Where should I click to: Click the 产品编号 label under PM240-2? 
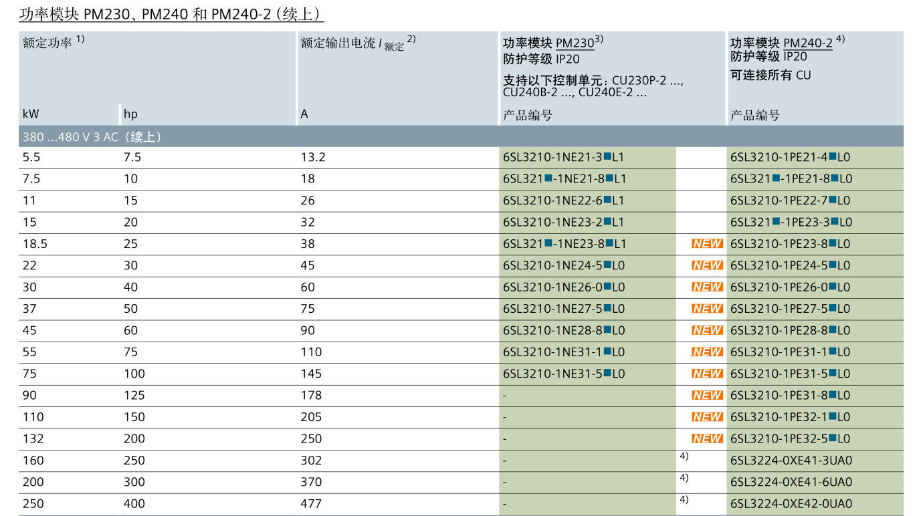[754, 116]
